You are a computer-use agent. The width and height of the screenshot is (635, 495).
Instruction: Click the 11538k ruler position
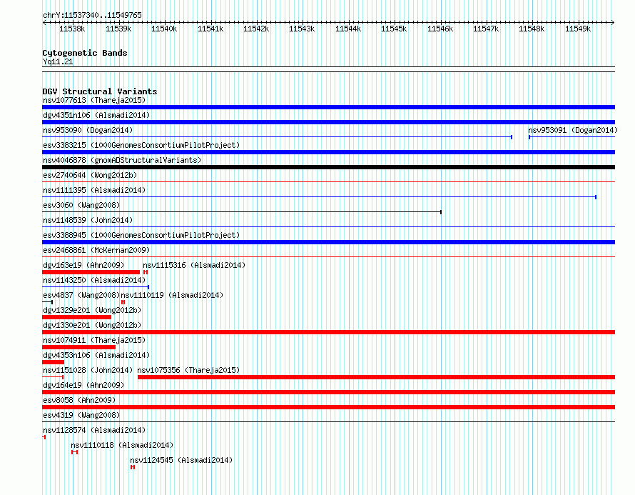click(x=72, y=29)
